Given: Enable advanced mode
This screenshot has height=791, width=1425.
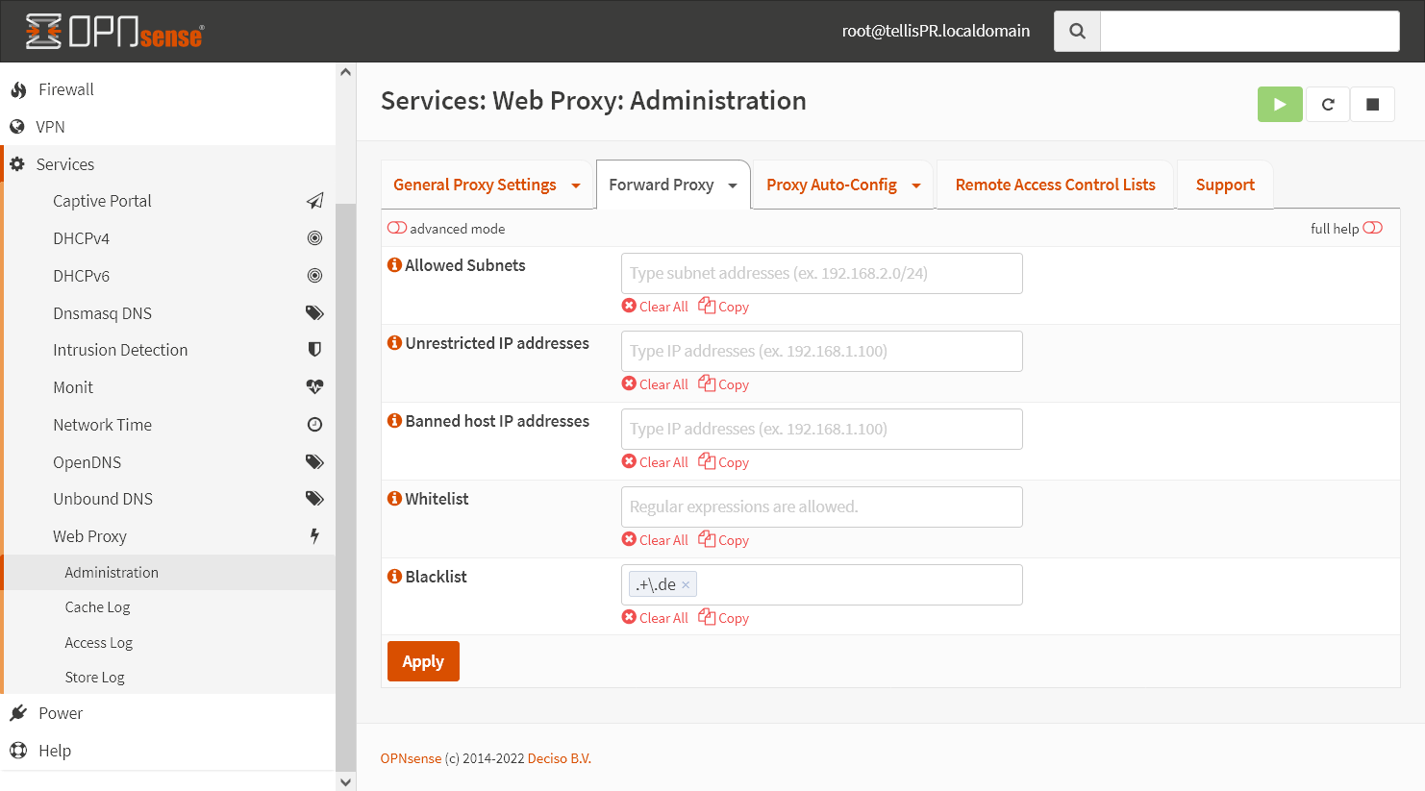Looking at the screenshot, I should coord(397,228).
